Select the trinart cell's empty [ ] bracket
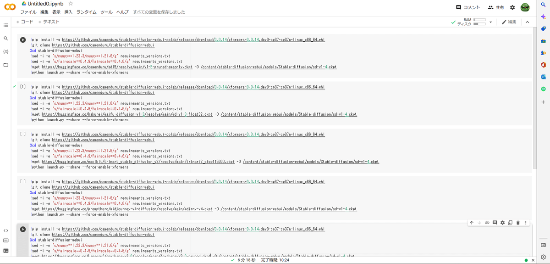550x264 pixels. [23, 134]
